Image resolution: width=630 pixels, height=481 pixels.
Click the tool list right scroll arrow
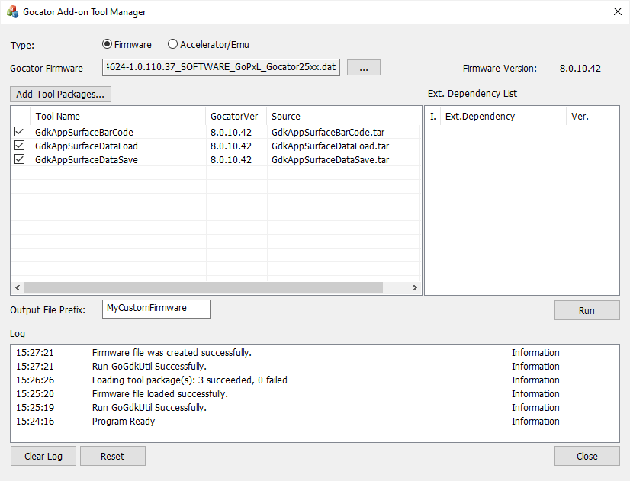coord(415,287)
